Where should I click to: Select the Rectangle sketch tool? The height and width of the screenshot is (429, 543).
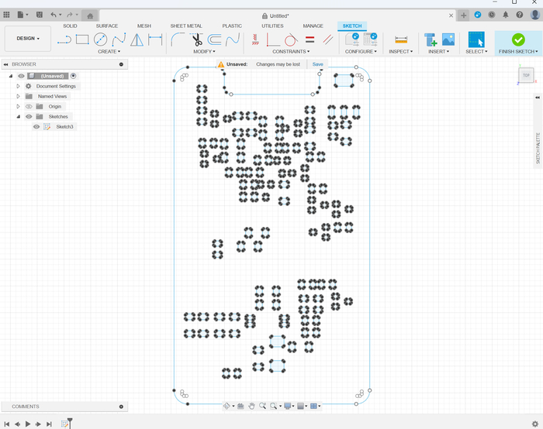point(82,39)
